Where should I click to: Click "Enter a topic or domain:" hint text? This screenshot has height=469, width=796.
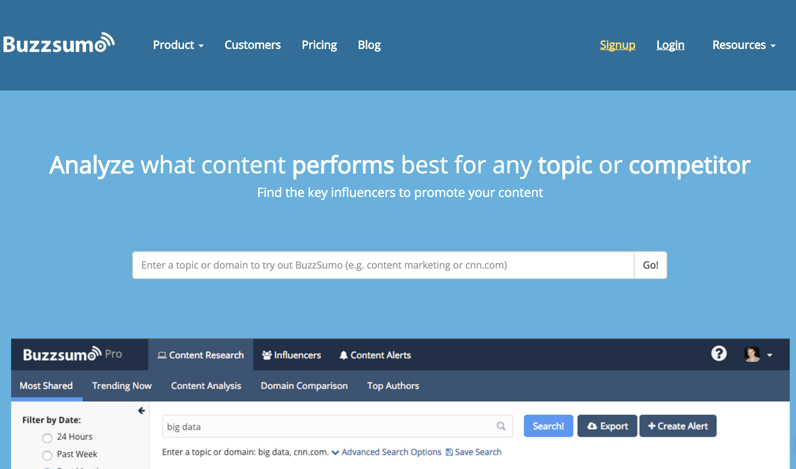(x=209, y=452)
